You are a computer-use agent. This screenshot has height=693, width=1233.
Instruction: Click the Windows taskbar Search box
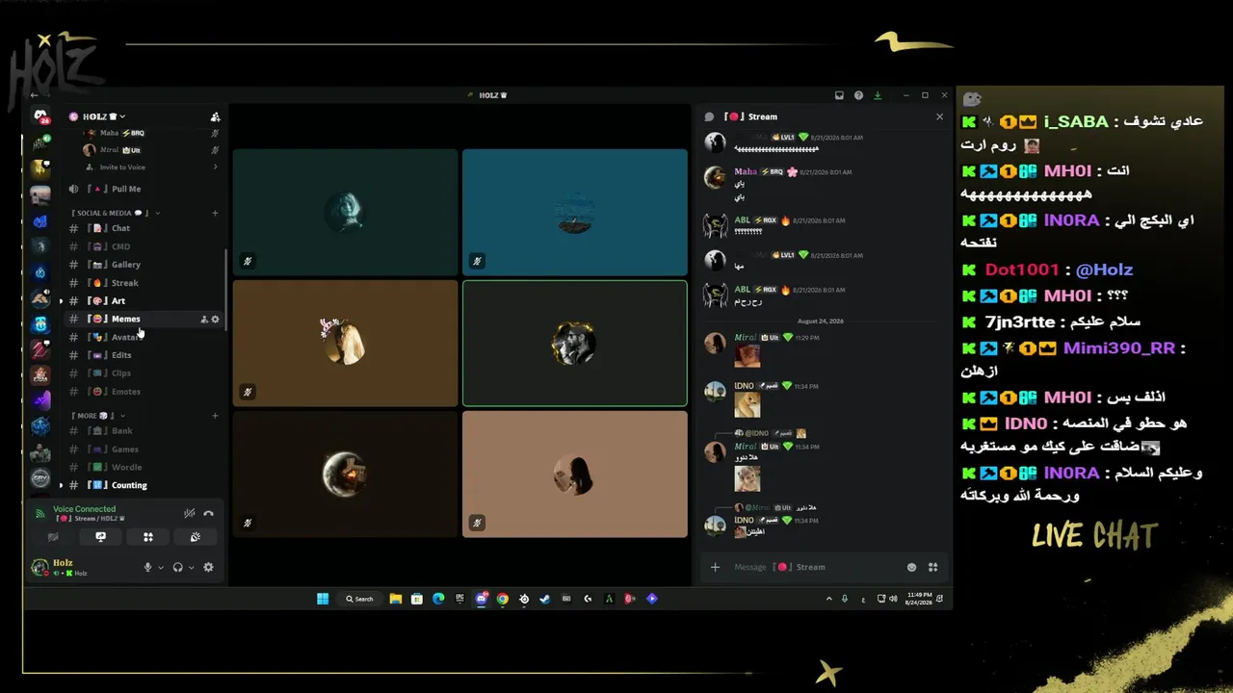[360, 599]
